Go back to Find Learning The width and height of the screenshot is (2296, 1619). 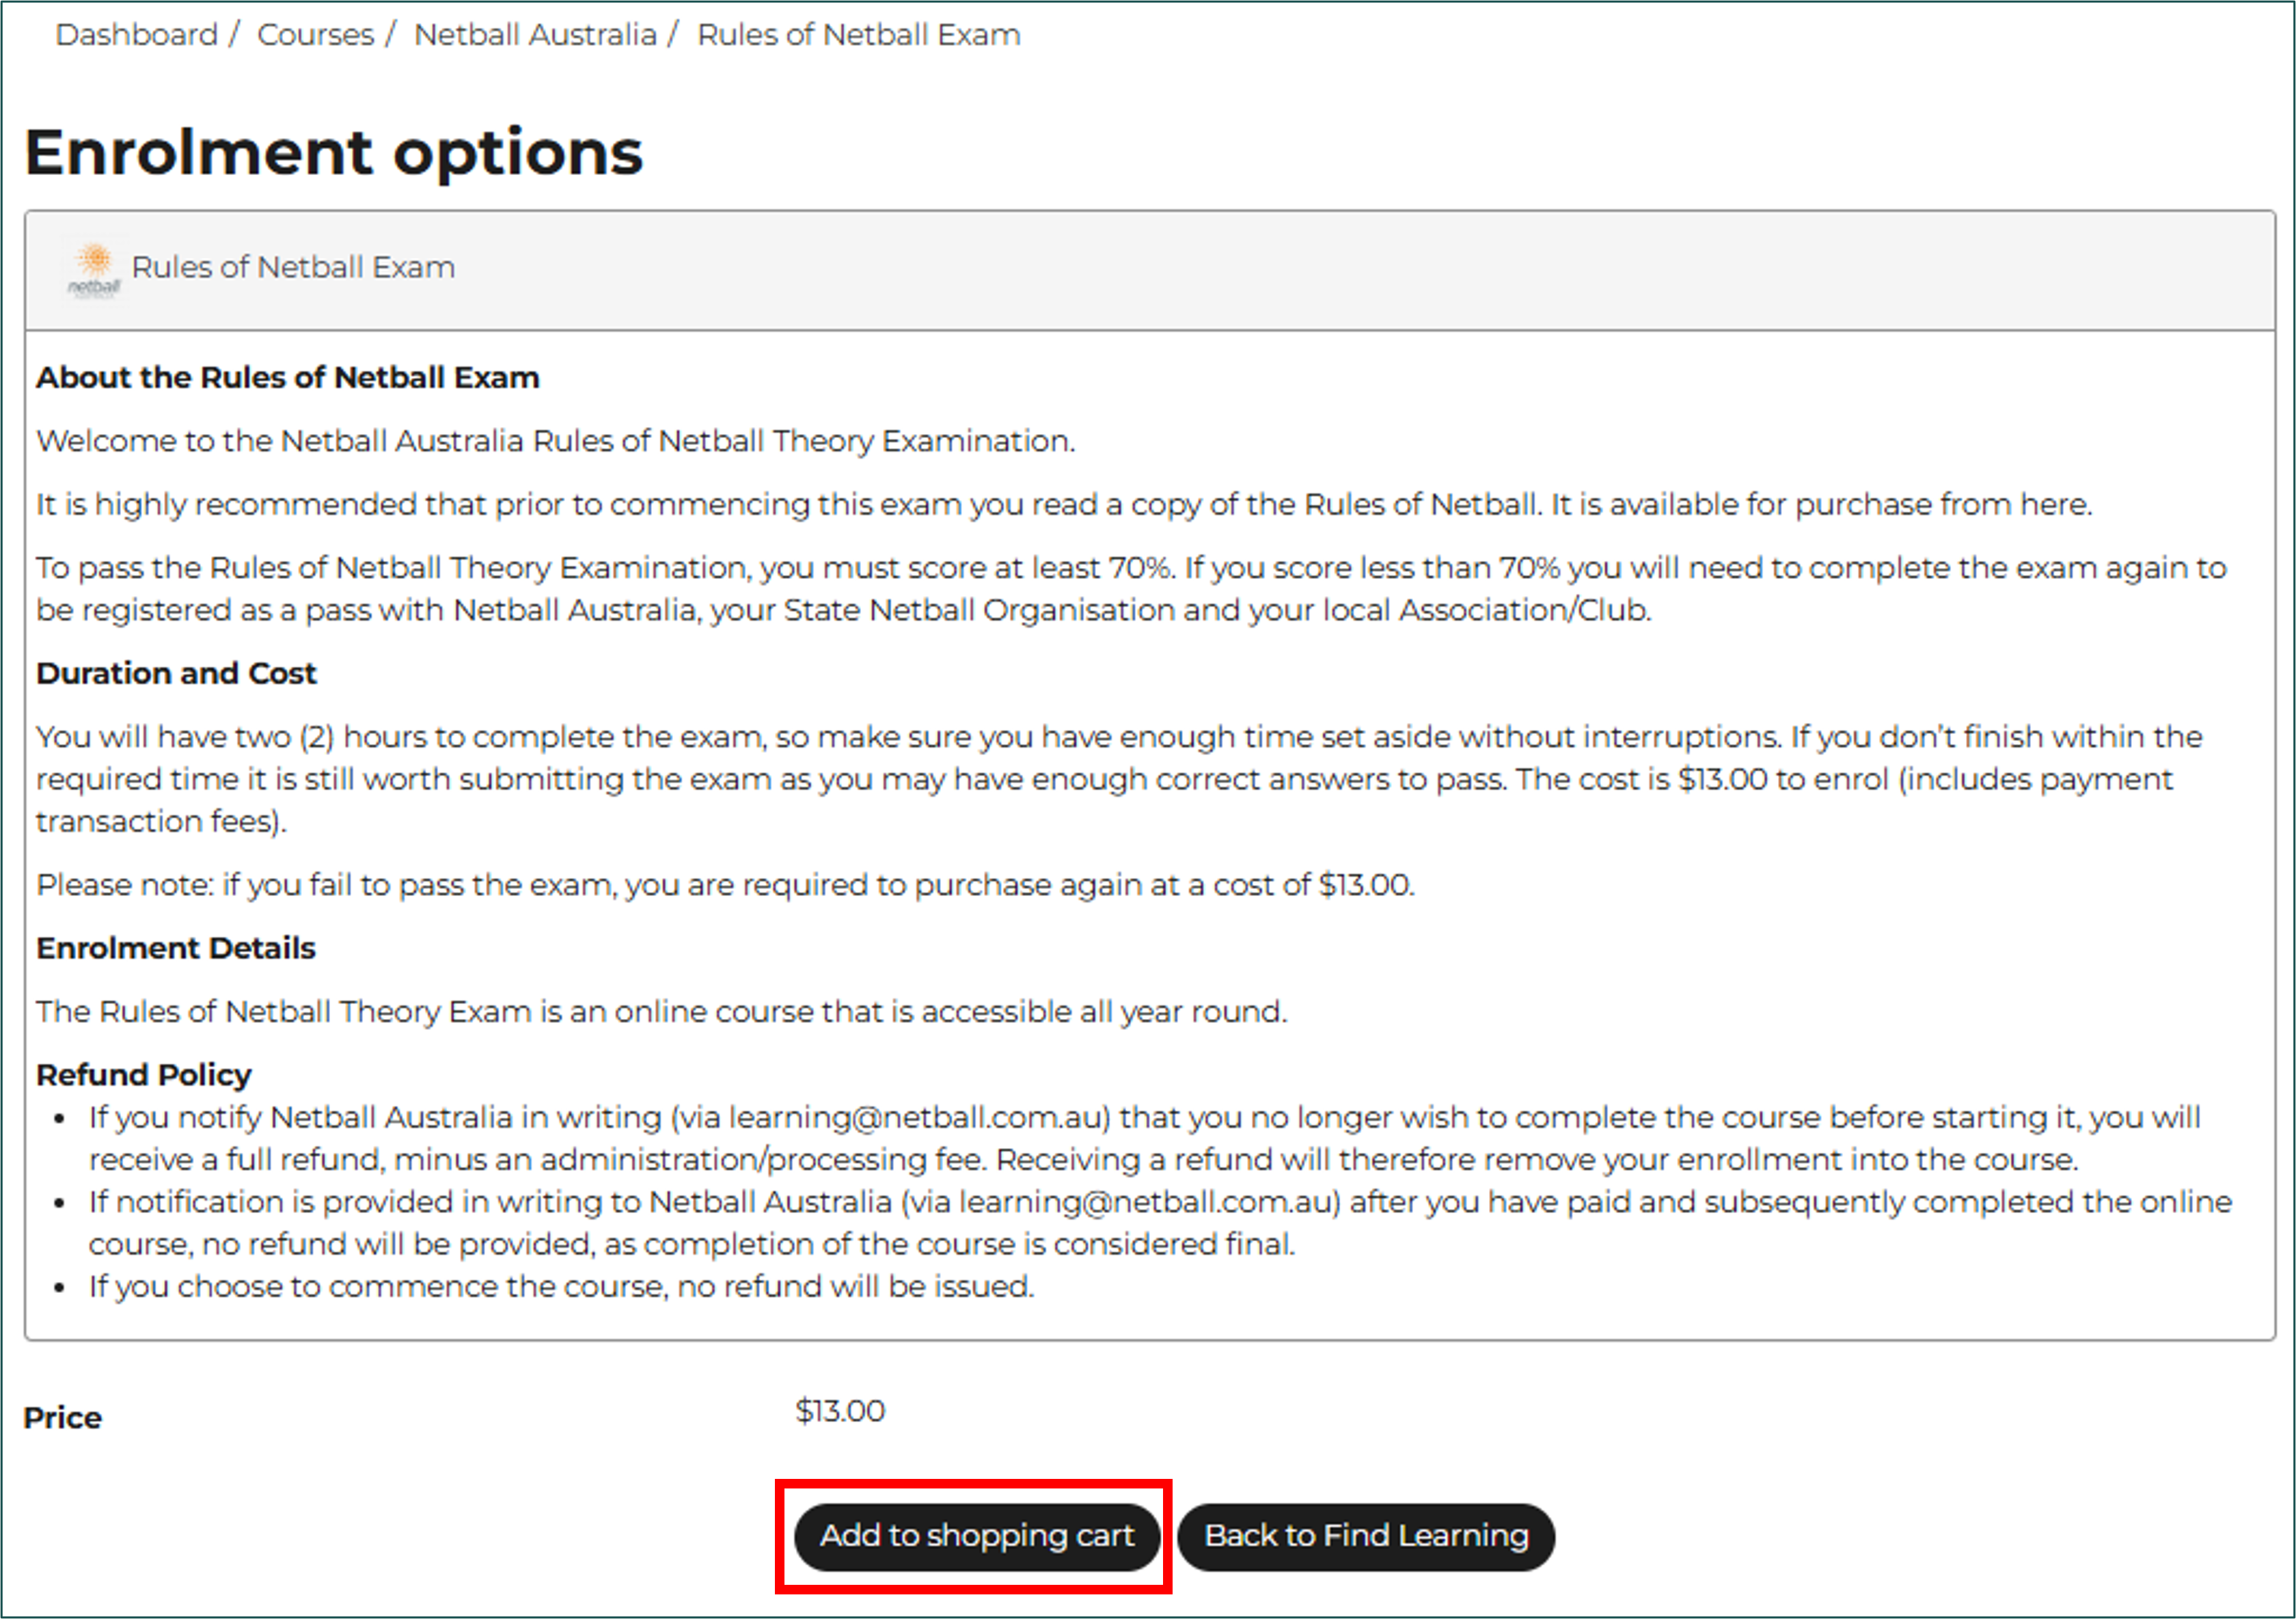point(1366,1535)
